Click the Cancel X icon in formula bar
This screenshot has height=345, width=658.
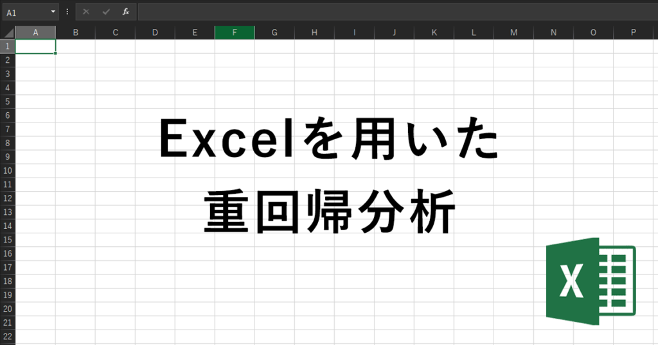click(x=86, y=12)
